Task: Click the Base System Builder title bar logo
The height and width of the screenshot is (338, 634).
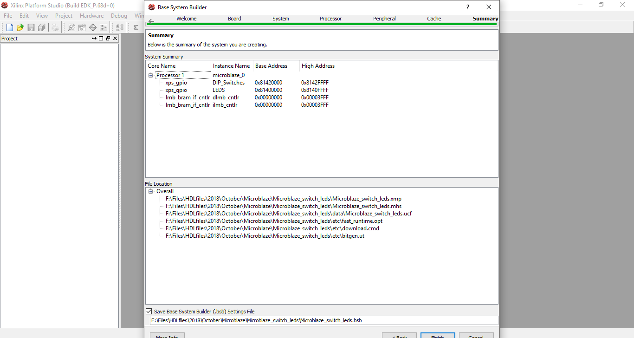Action: point(152,7)
